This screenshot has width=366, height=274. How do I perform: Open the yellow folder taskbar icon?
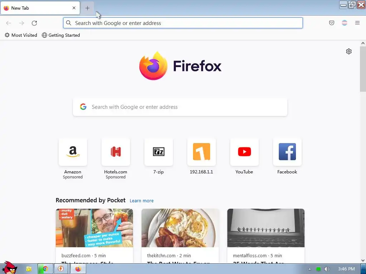coord(29,269)
